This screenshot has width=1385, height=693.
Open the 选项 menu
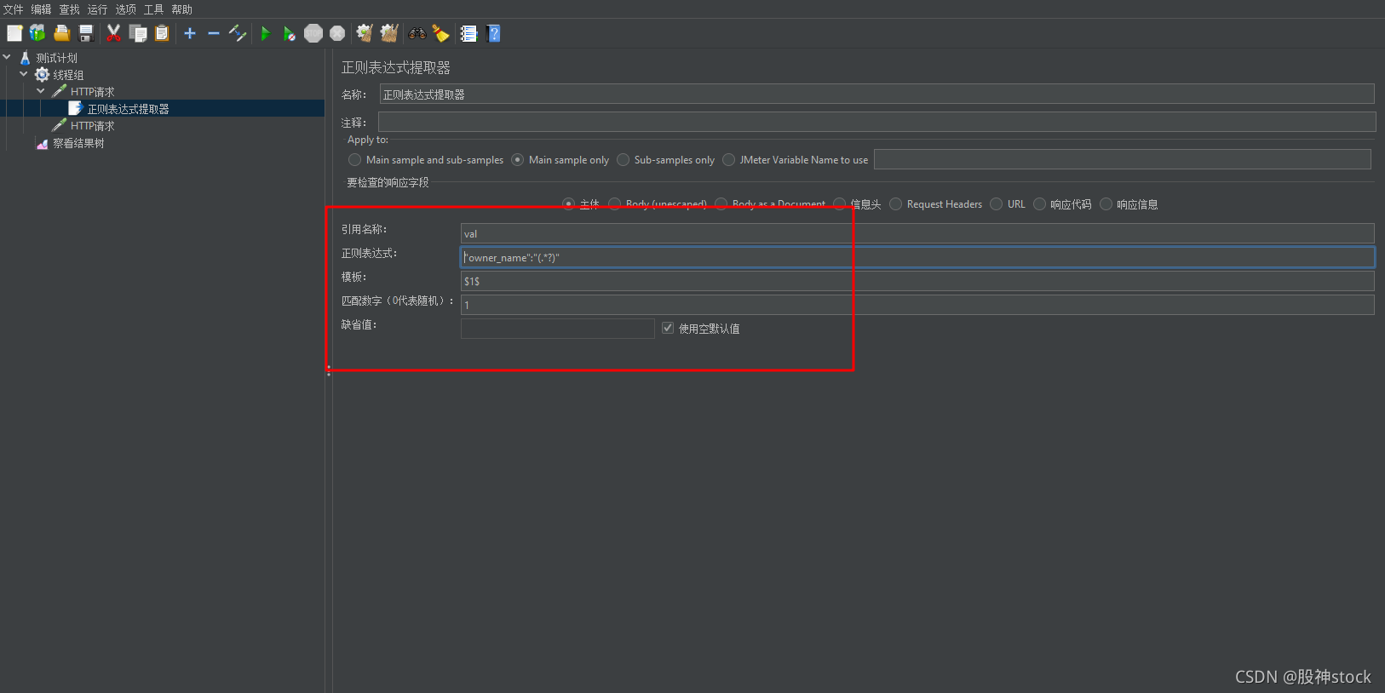coord(125,9)
